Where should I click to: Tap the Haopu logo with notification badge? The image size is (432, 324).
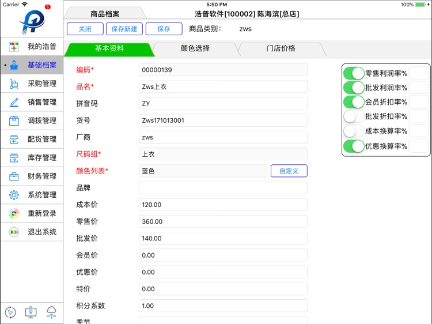pyautogui.click(x=32, y=21)
